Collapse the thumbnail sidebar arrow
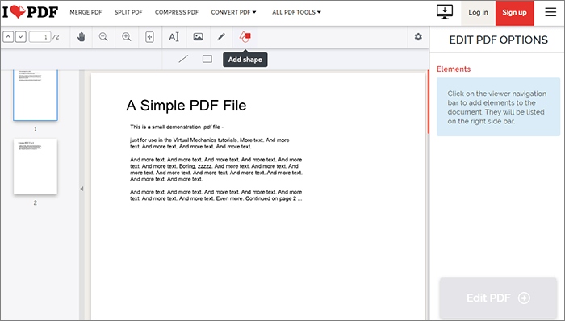 [82, 189]
